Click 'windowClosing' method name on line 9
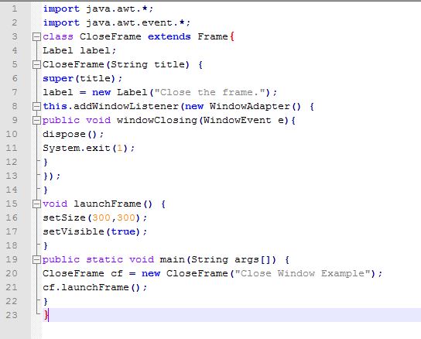This screenshot has height=339, width=421. tap(157, 120)
